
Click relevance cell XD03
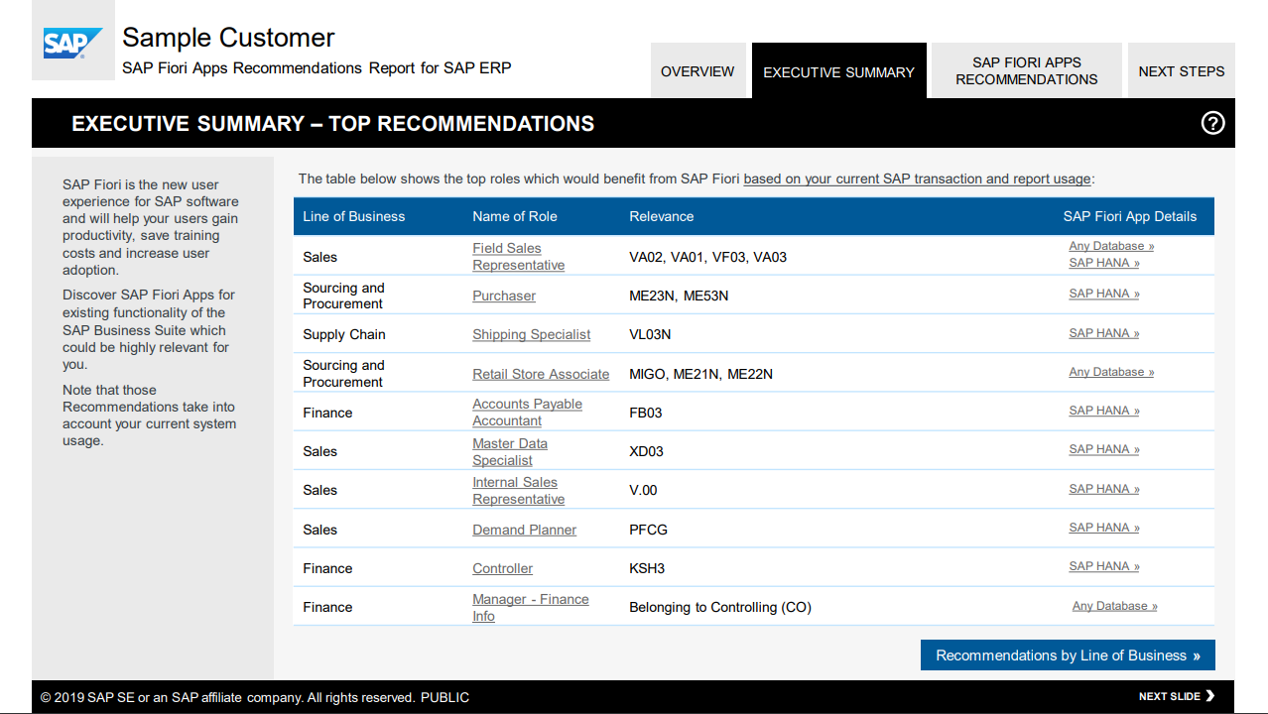click(x=647, y=451)
